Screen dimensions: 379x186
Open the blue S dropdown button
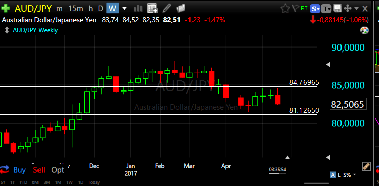tap(315, 9)
